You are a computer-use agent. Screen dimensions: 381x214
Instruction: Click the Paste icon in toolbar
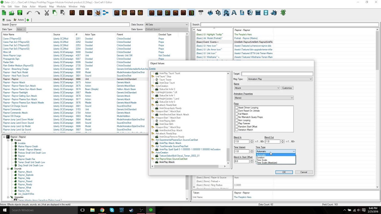[x=63, y=13]
